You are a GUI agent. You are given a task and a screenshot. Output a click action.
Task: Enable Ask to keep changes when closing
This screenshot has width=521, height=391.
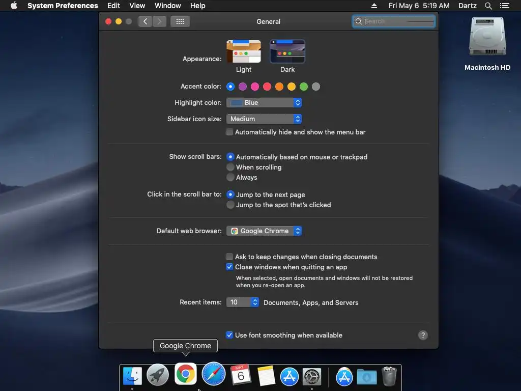229,257
